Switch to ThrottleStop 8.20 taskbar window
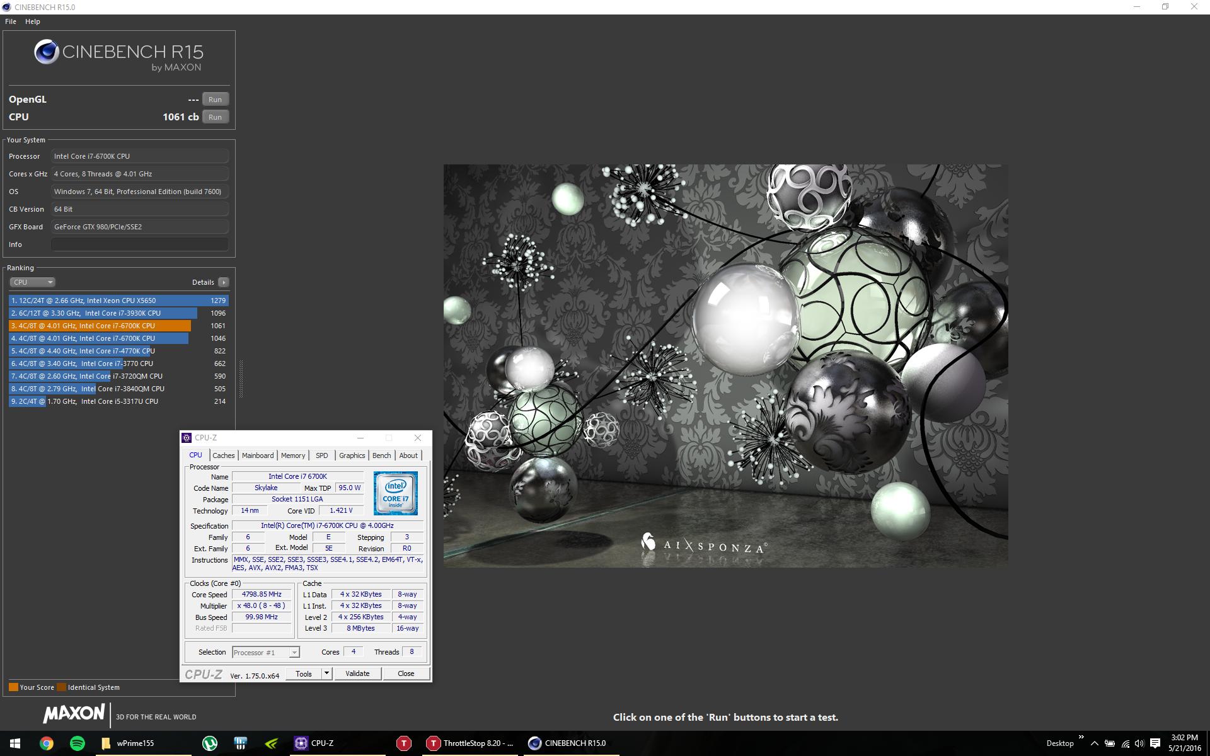The image size is (1210, 756). 470,743
